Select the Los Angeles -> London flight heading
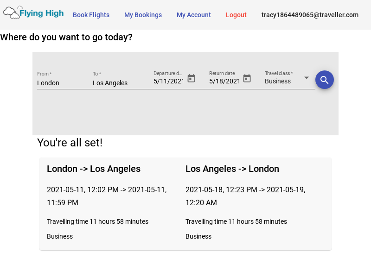The width and height of the screenshot is (371, 278). coord(232,169)
